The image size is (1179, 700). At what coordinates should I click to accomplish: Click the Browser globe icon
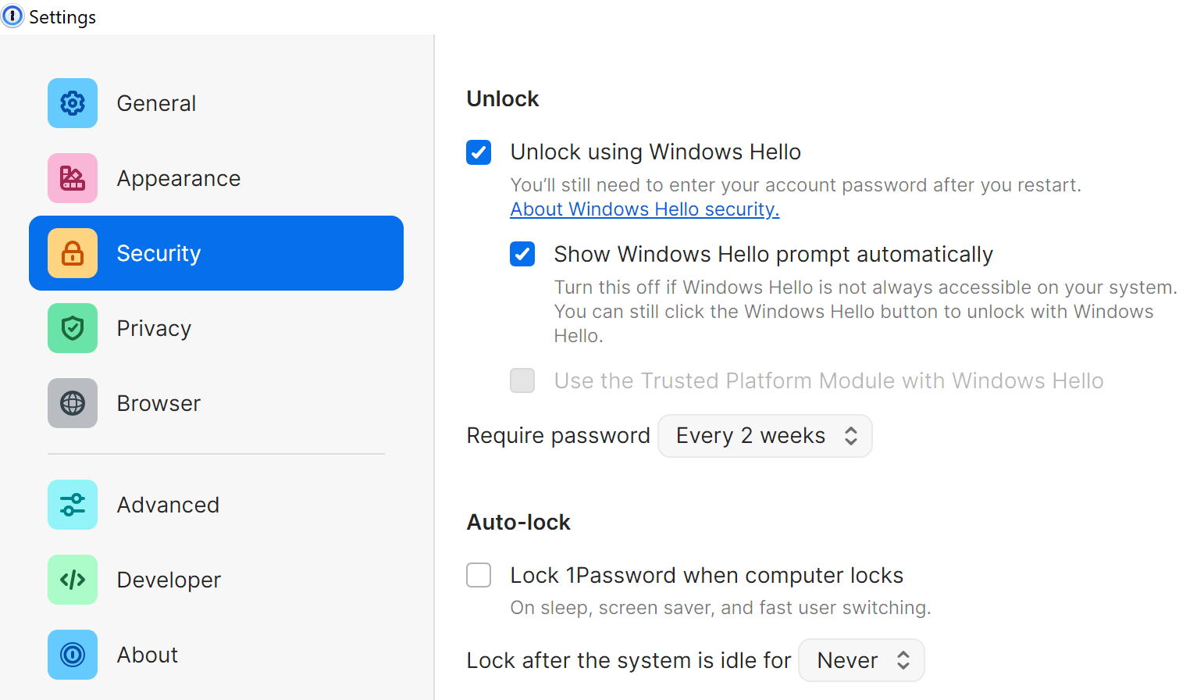coord(72,402)
